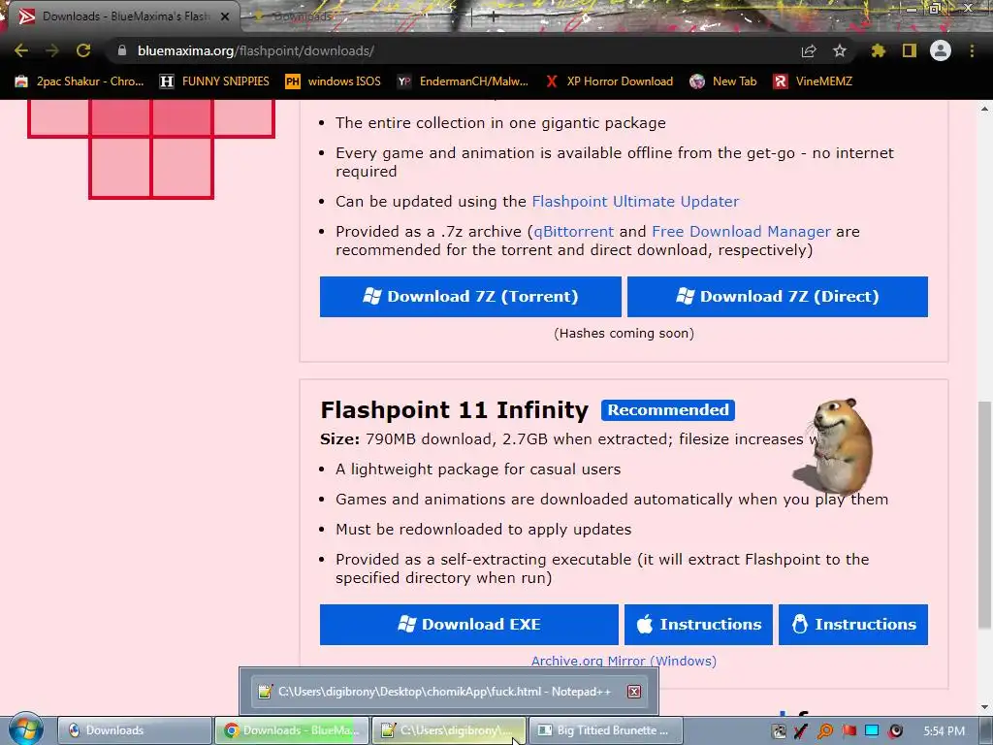The image size is (993, 745).
Task: Open the Chrome profile avatar menu
Action: point(941,50)
